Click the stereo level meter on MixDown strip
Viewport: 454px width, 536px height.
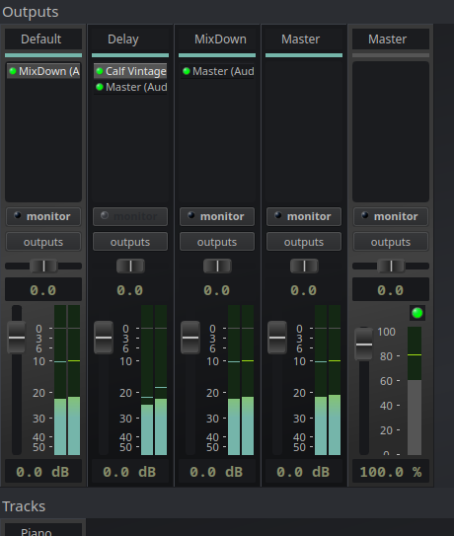coord(241,380)
